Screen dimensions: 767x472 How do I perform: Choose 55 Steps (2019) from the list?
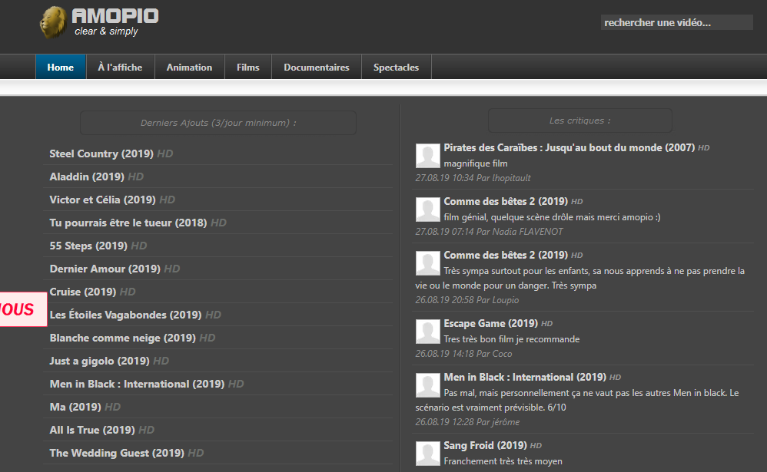click(x=88, y=246)
